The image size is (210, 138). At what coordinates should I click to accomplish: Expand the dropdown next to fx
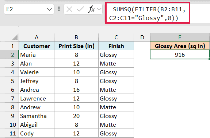[99, 9]
